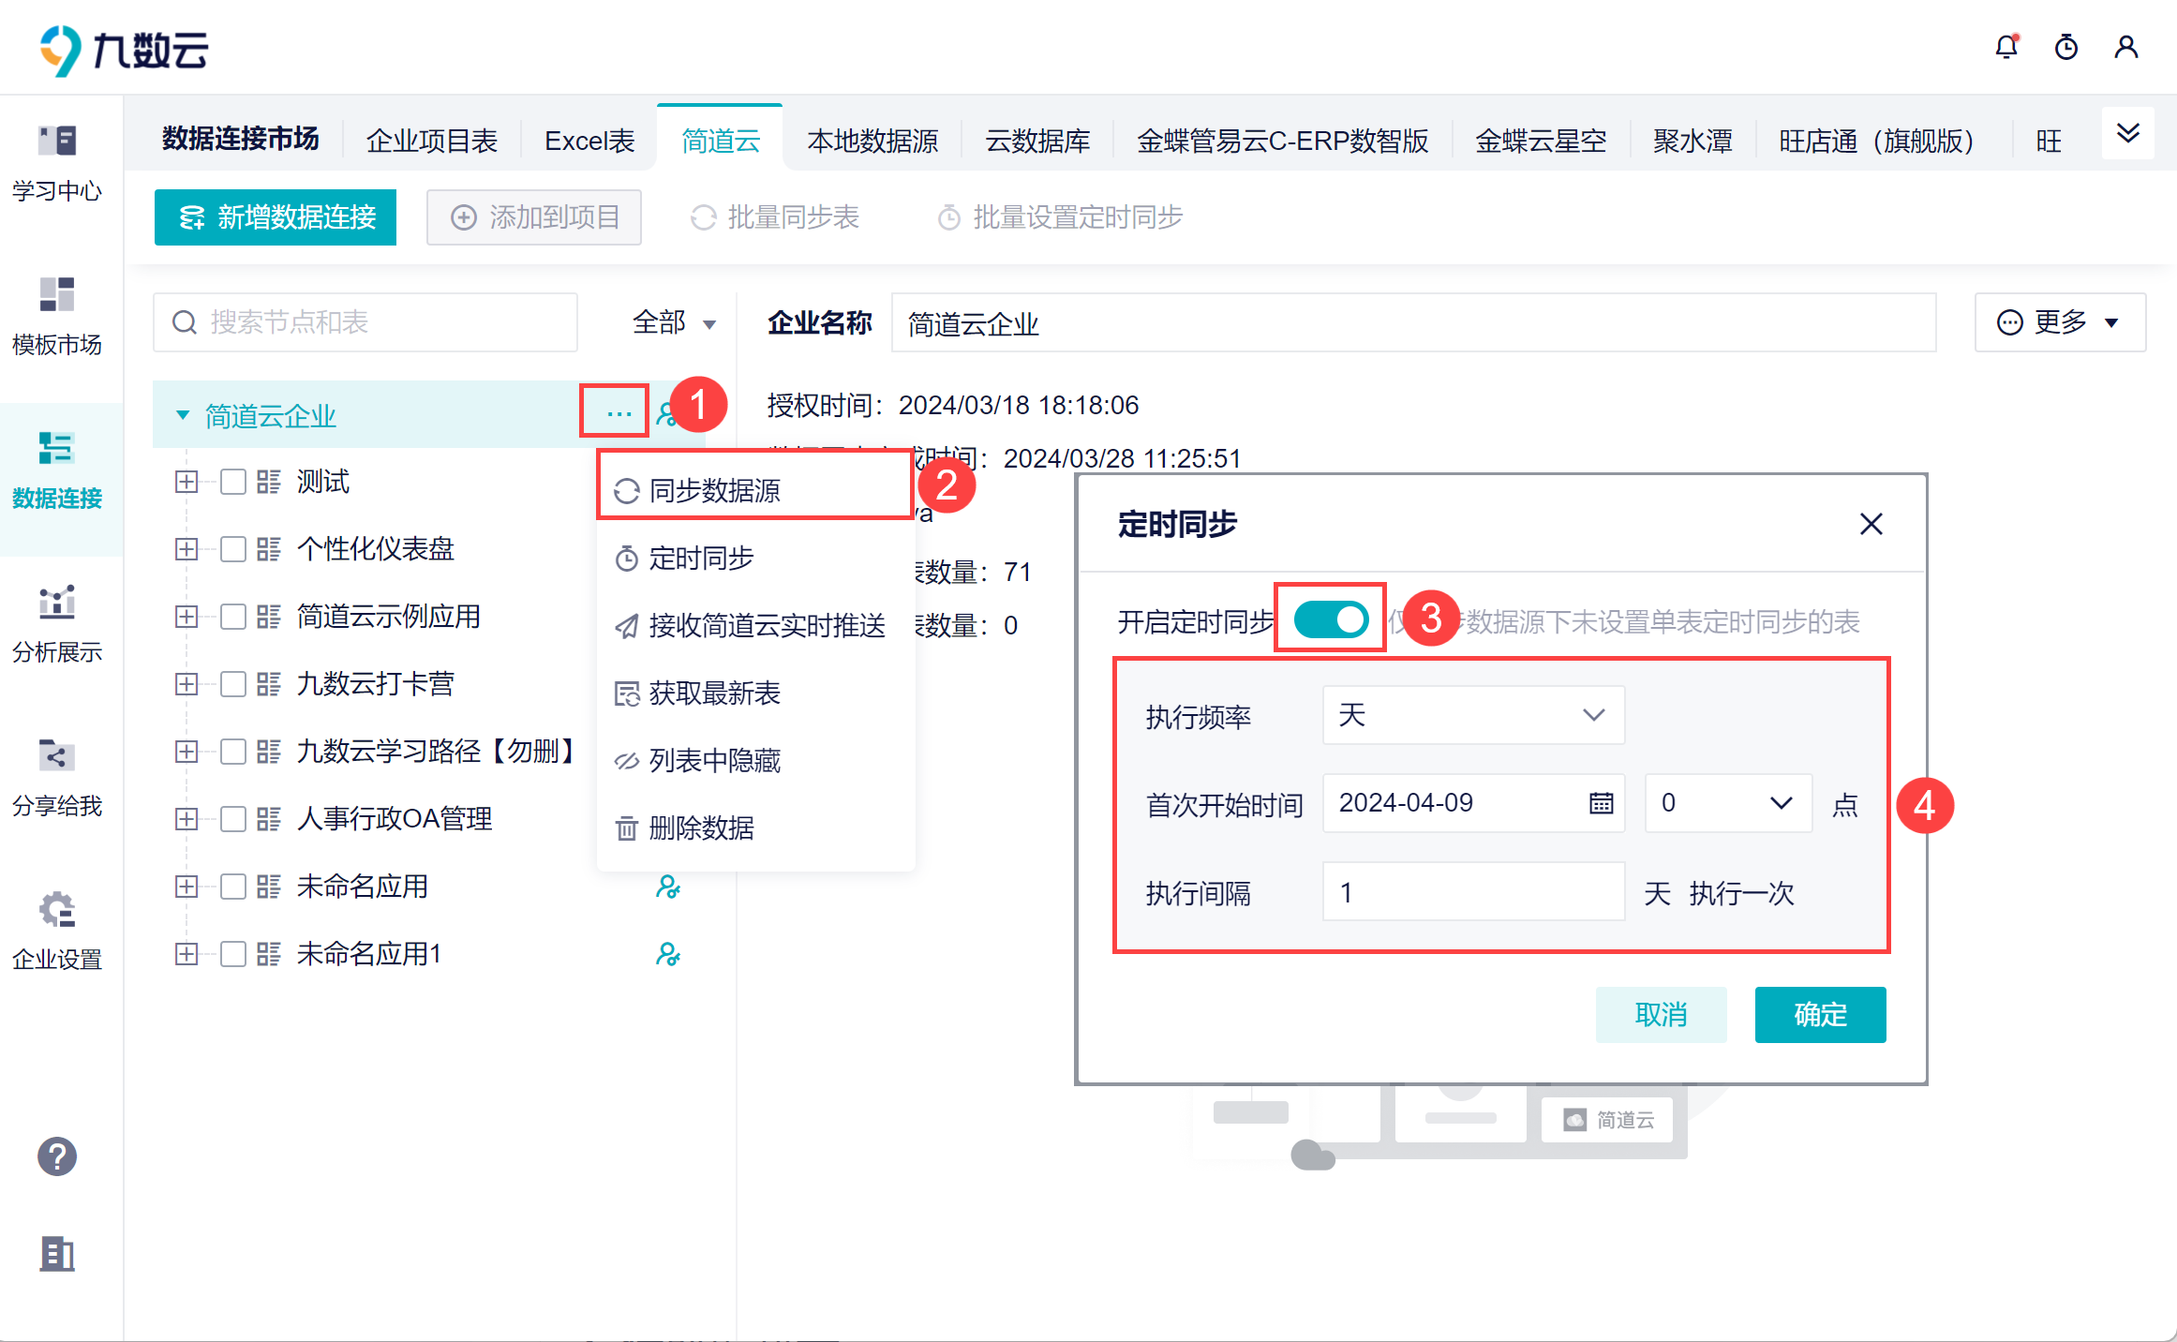Click the 执行间隔 input field
2177x1342 pixels.
1472,892
